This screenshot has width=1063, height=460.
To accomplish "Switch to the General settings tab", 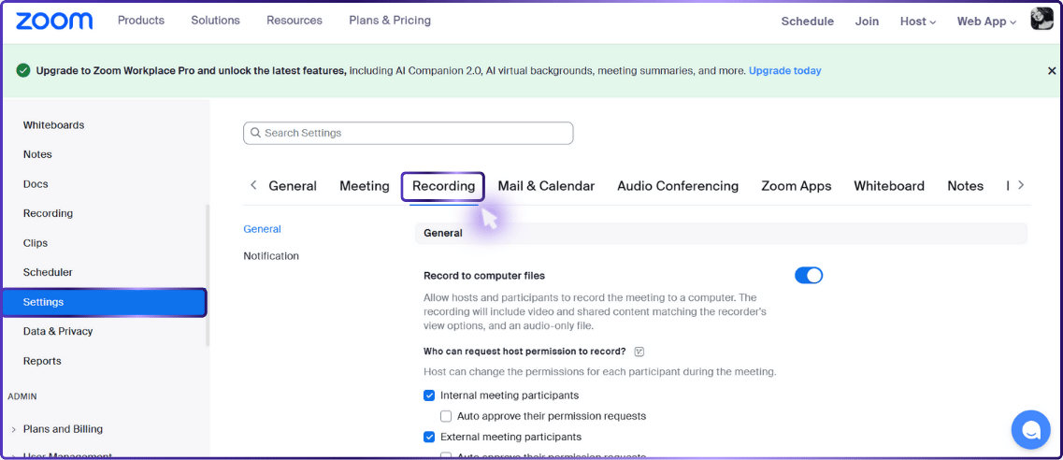I will click(x=293, y=186).
